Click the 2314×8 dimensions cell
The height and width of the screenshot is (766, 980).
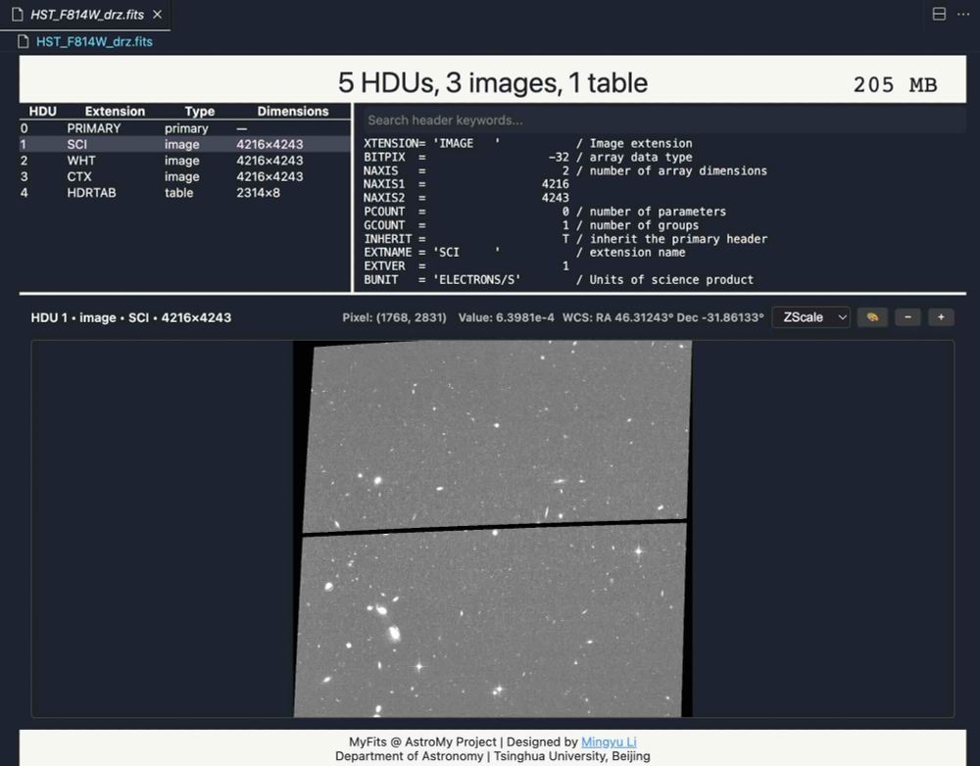tap(258, 193)
